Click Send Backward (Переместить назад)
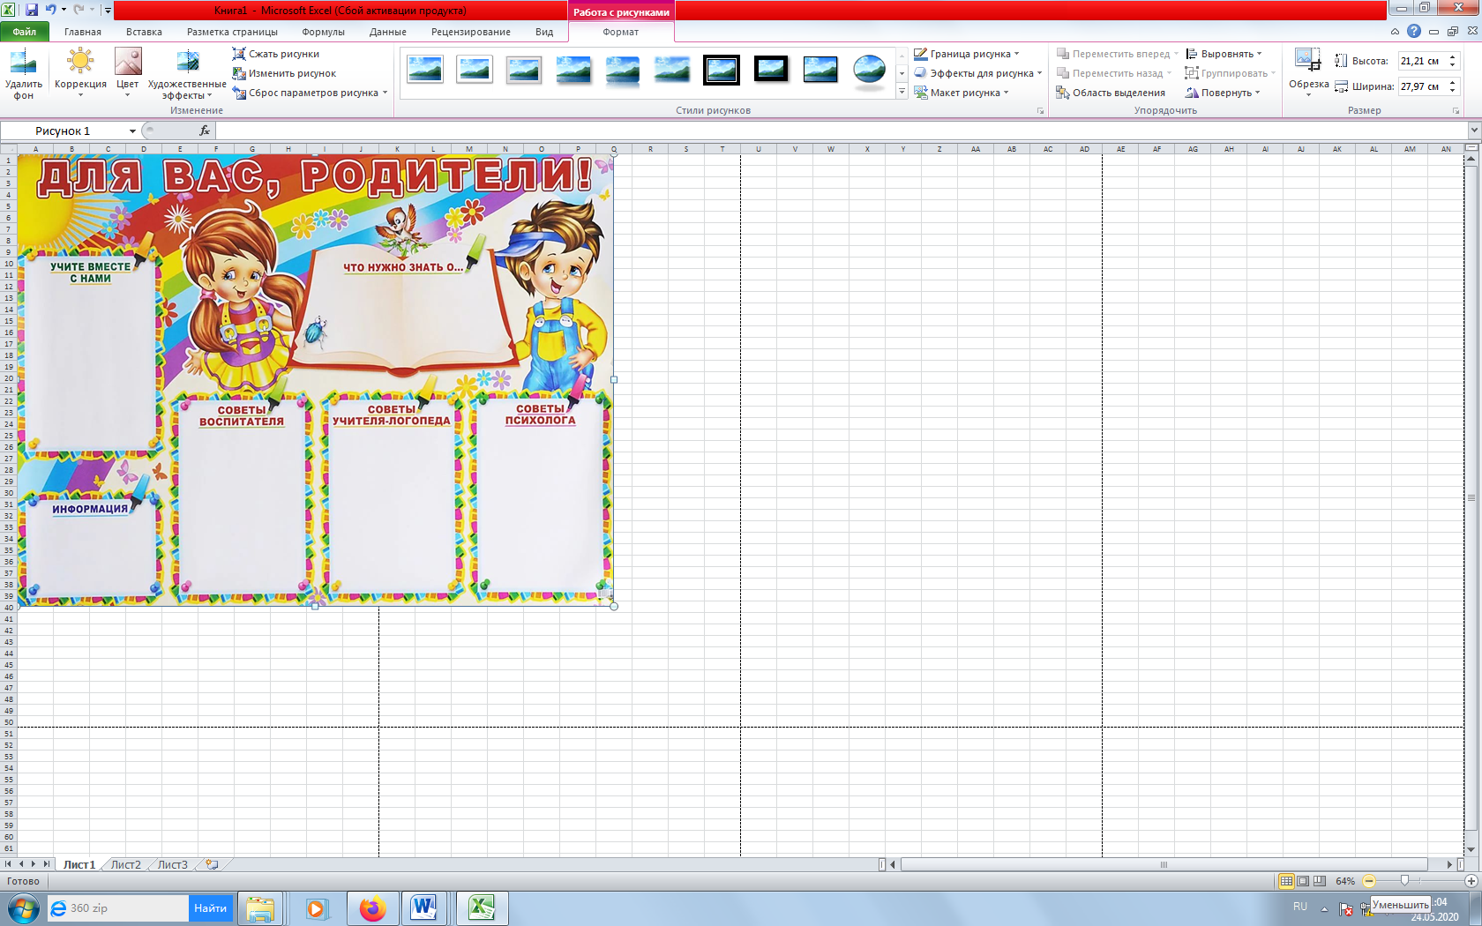The width and height of the screenshot is (1482, 926). [x=1114, y=73]
